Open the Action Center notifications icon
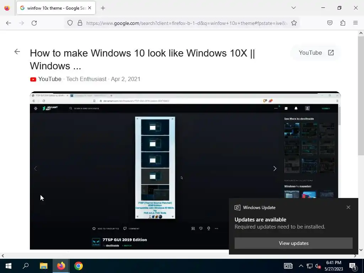364x273 pixels. coord(353,266)
